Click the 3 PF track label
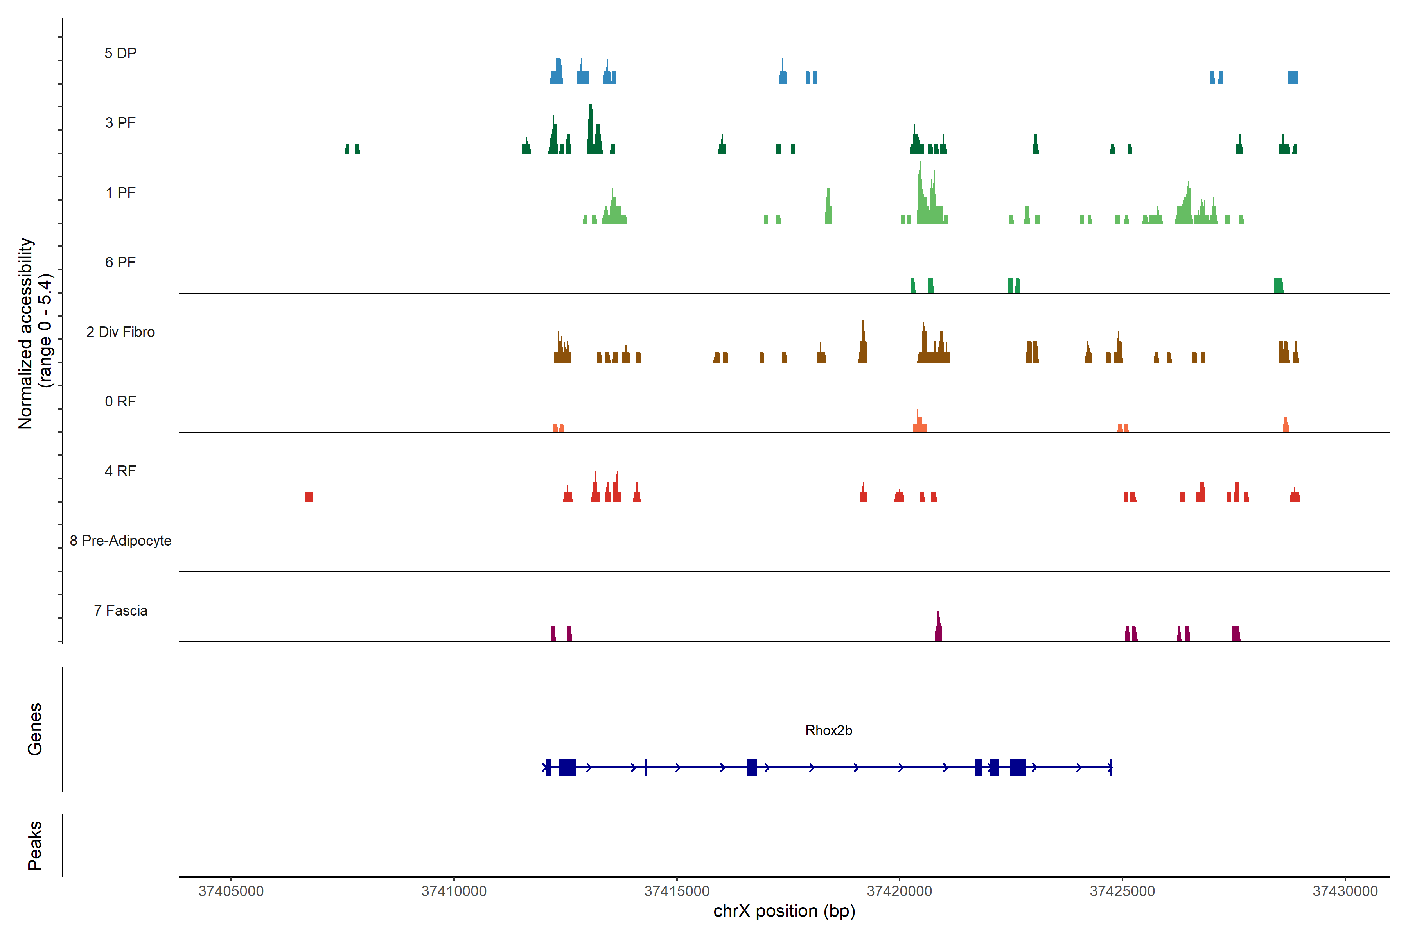This screenshot has height=938, width=1408. click(x=120, y=123)
